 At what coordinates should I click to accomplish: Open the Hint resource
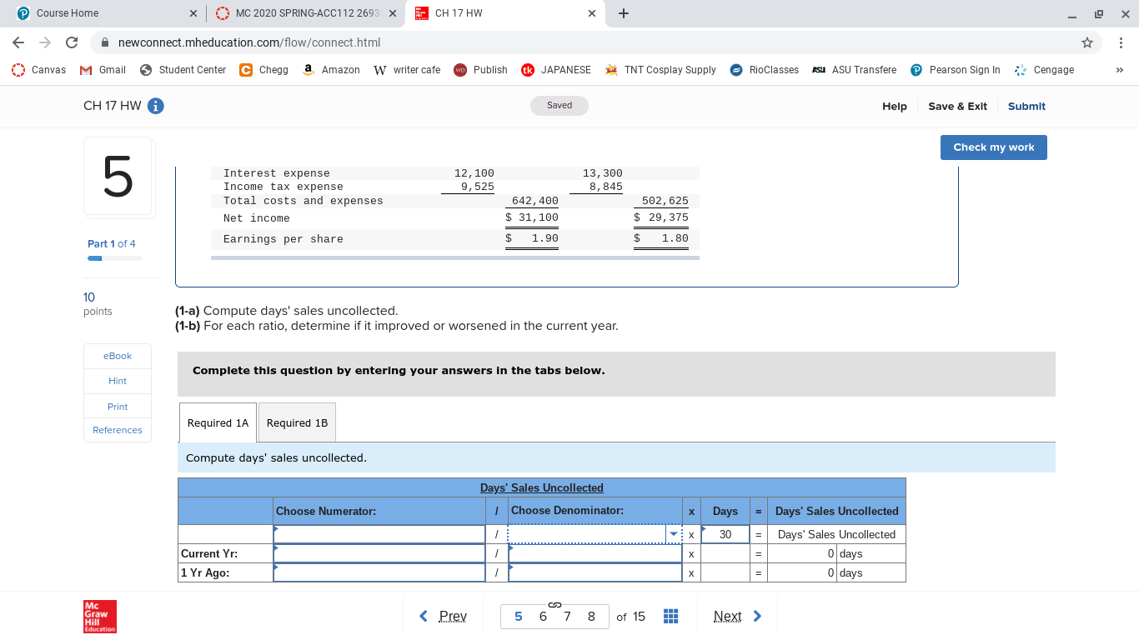coord(118,381)
